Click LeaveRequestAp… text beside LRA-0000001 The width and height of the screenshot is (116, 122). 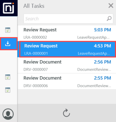coord(94,54)
